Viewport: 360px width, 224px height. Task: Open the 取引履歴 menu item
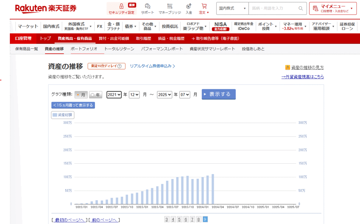click(143, 38)
